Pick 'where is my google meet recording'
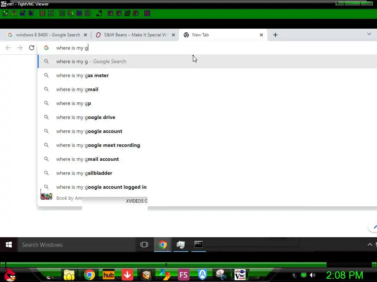Viewport: 377px width, 282px height. point(207,145)
